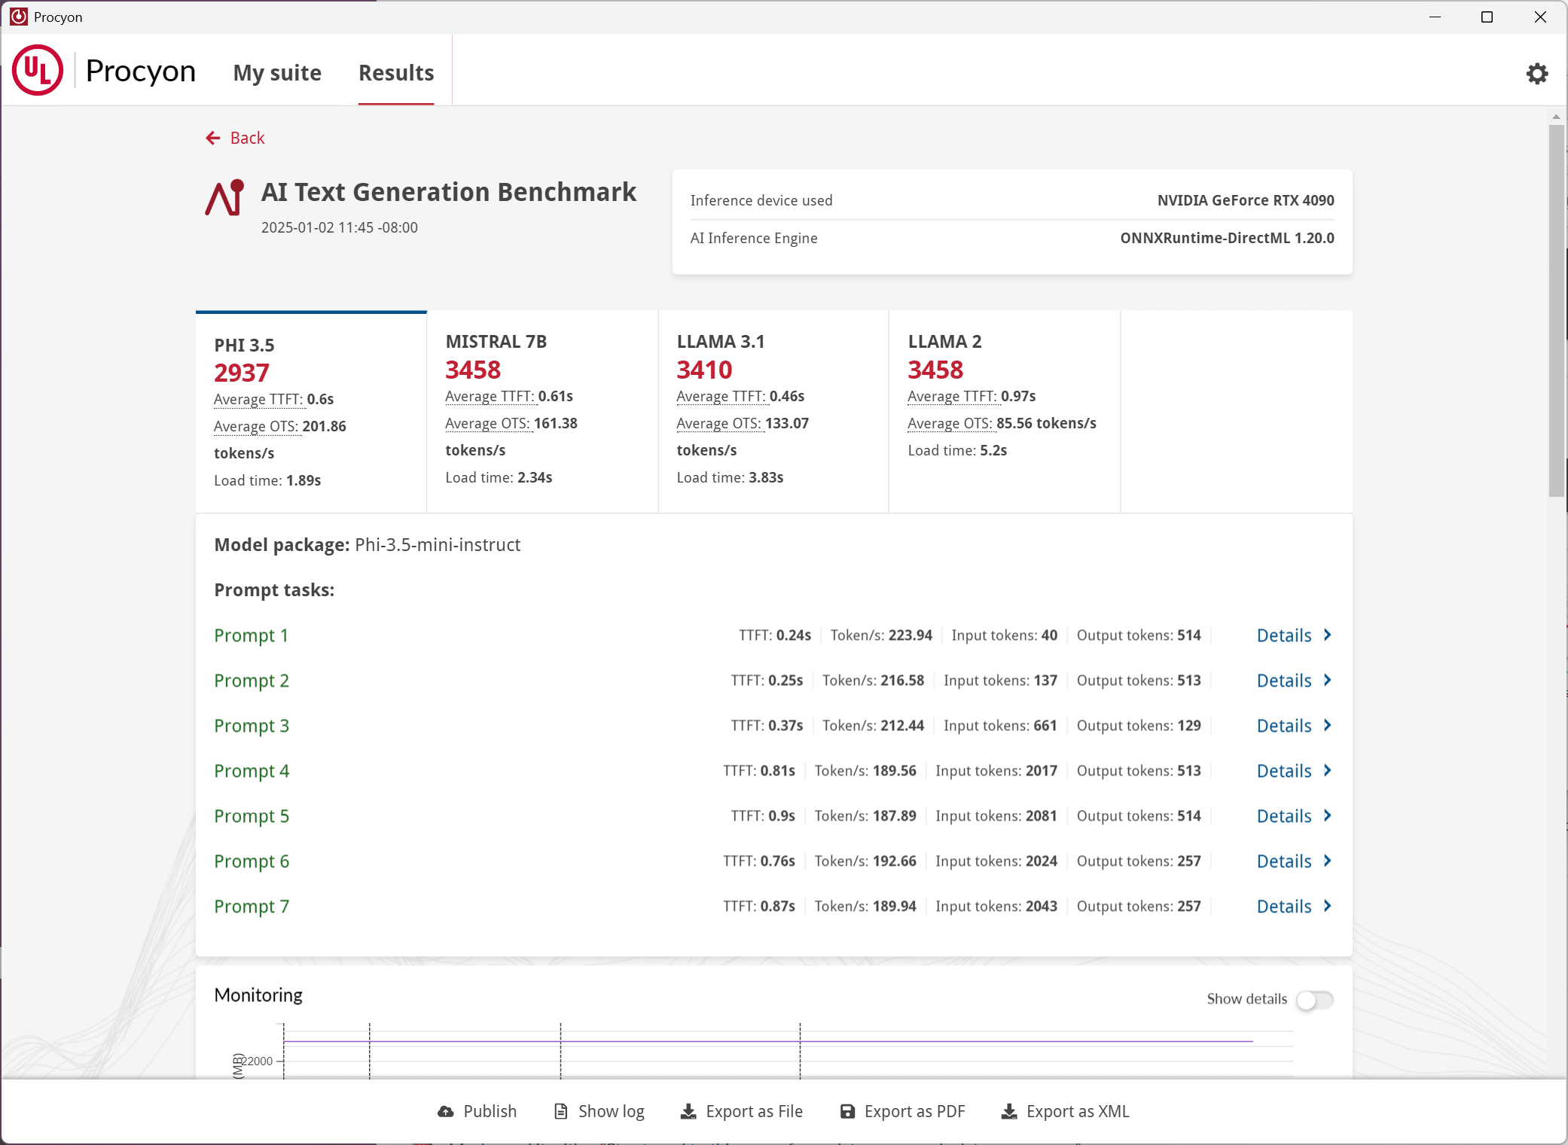
Task: Click the Publish cloud icon
Action: tap(446, 1111)
